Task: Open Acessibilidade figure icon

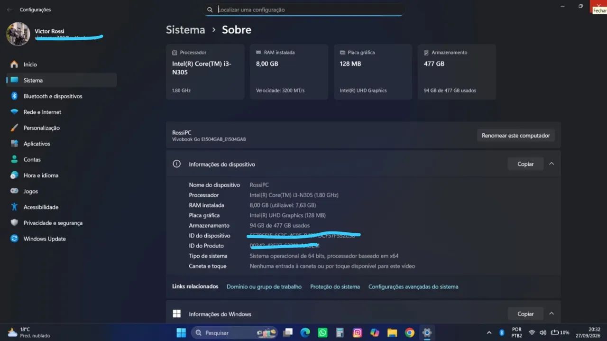Action: click(x=14, y=207)
